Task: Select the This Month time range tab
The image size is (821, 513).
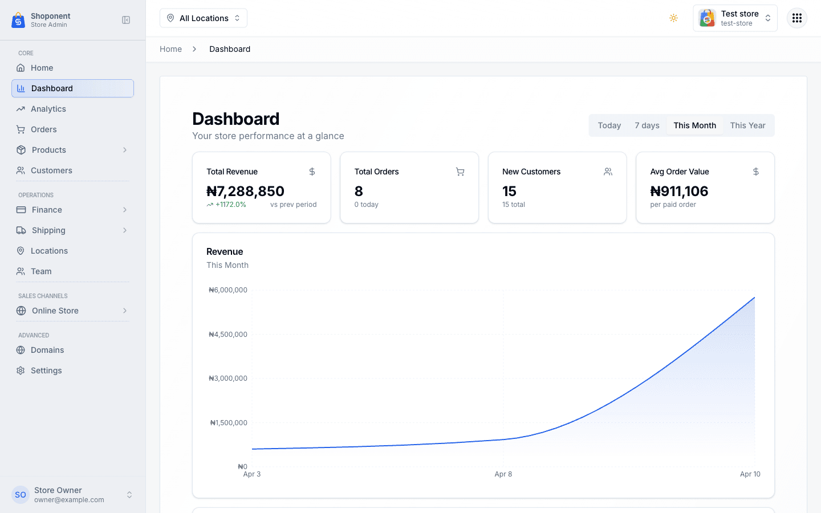Action: click(694, 125)
